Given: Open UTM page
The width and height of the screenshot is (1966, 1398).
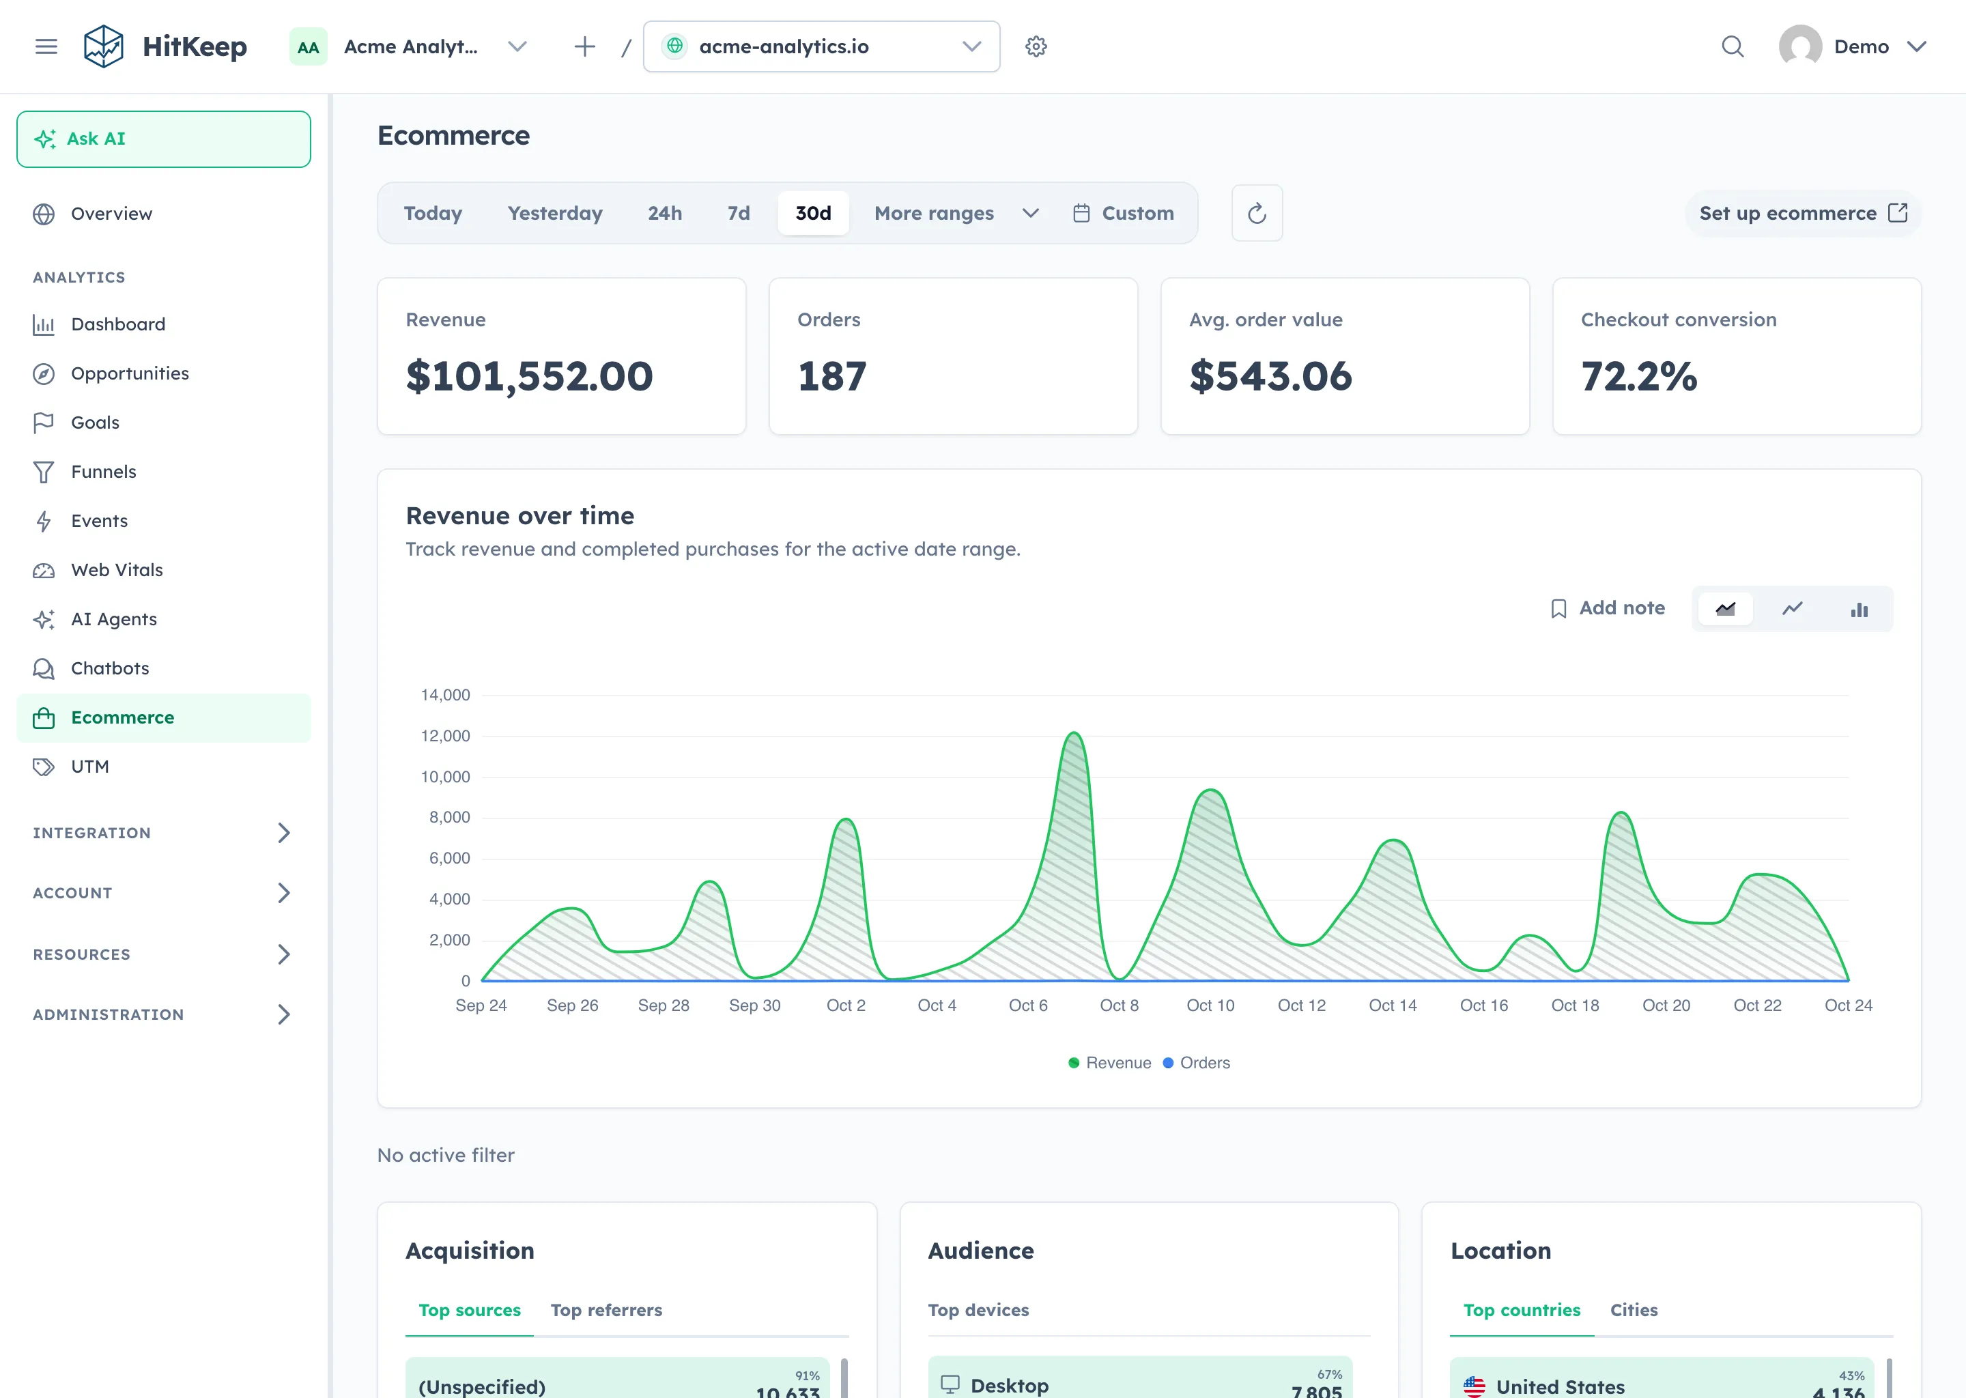Looking at the screenshot, I should 164,766.
